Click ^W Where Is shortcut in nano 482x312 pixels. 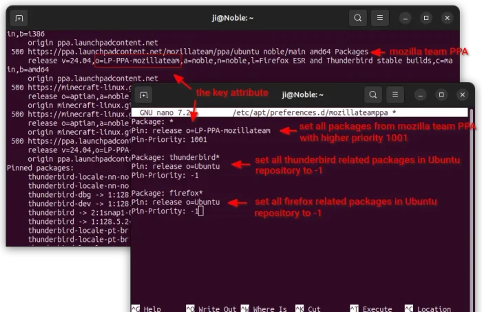coord(264,309)
